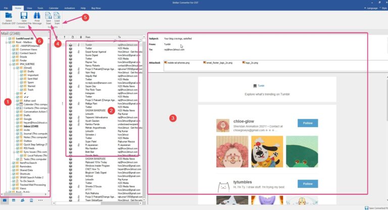
Task: Follow tytumbles with the Follow button
Action: pyautogui.click(x=308, y=184)
